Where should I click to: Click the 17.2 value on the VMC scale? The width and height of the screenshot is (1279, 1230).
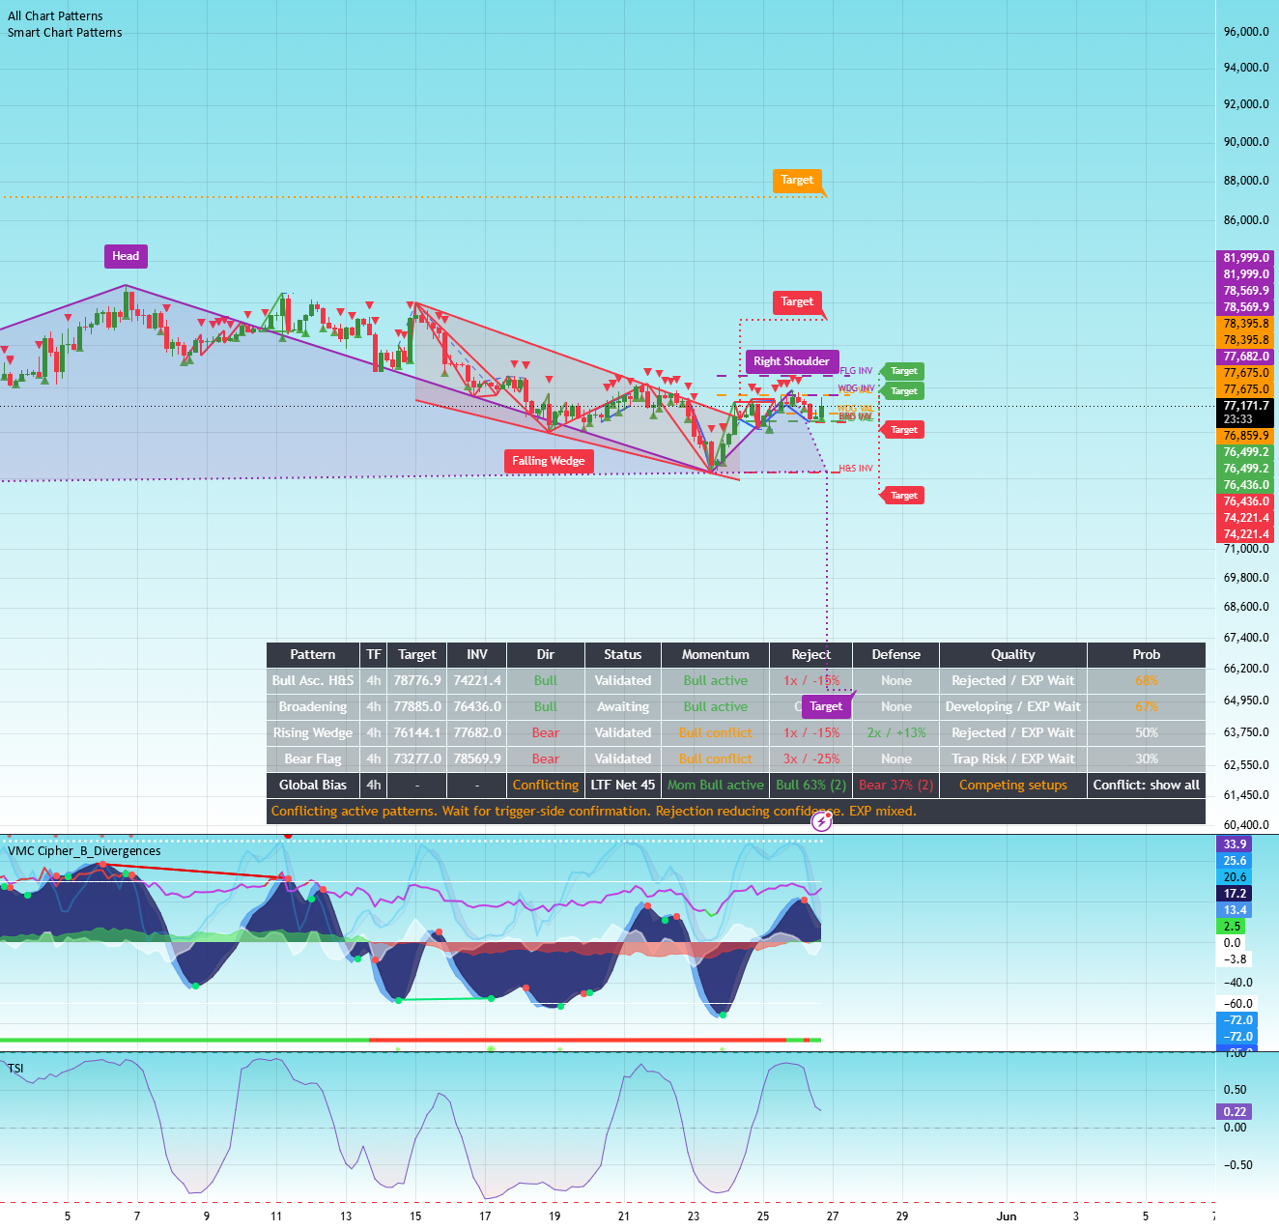[x=1235, y=894]
